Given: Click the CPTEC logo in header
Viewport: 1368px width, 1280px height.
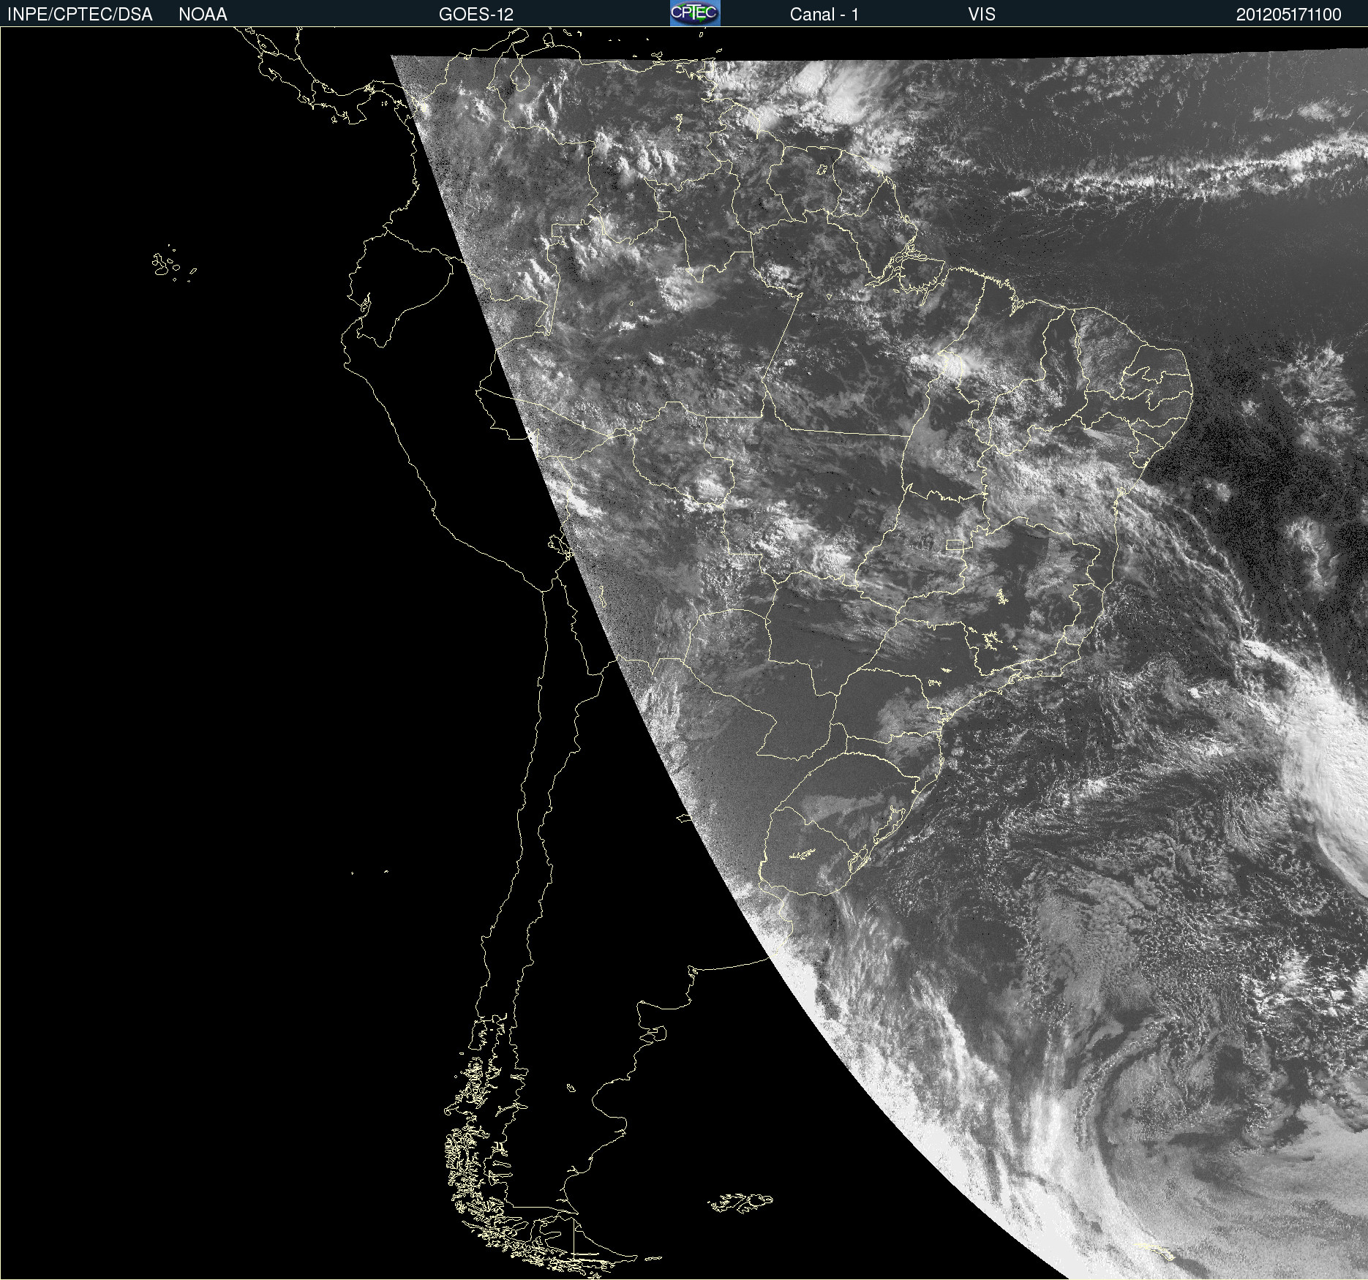Looking at the screenshot, I should point(695,13).
